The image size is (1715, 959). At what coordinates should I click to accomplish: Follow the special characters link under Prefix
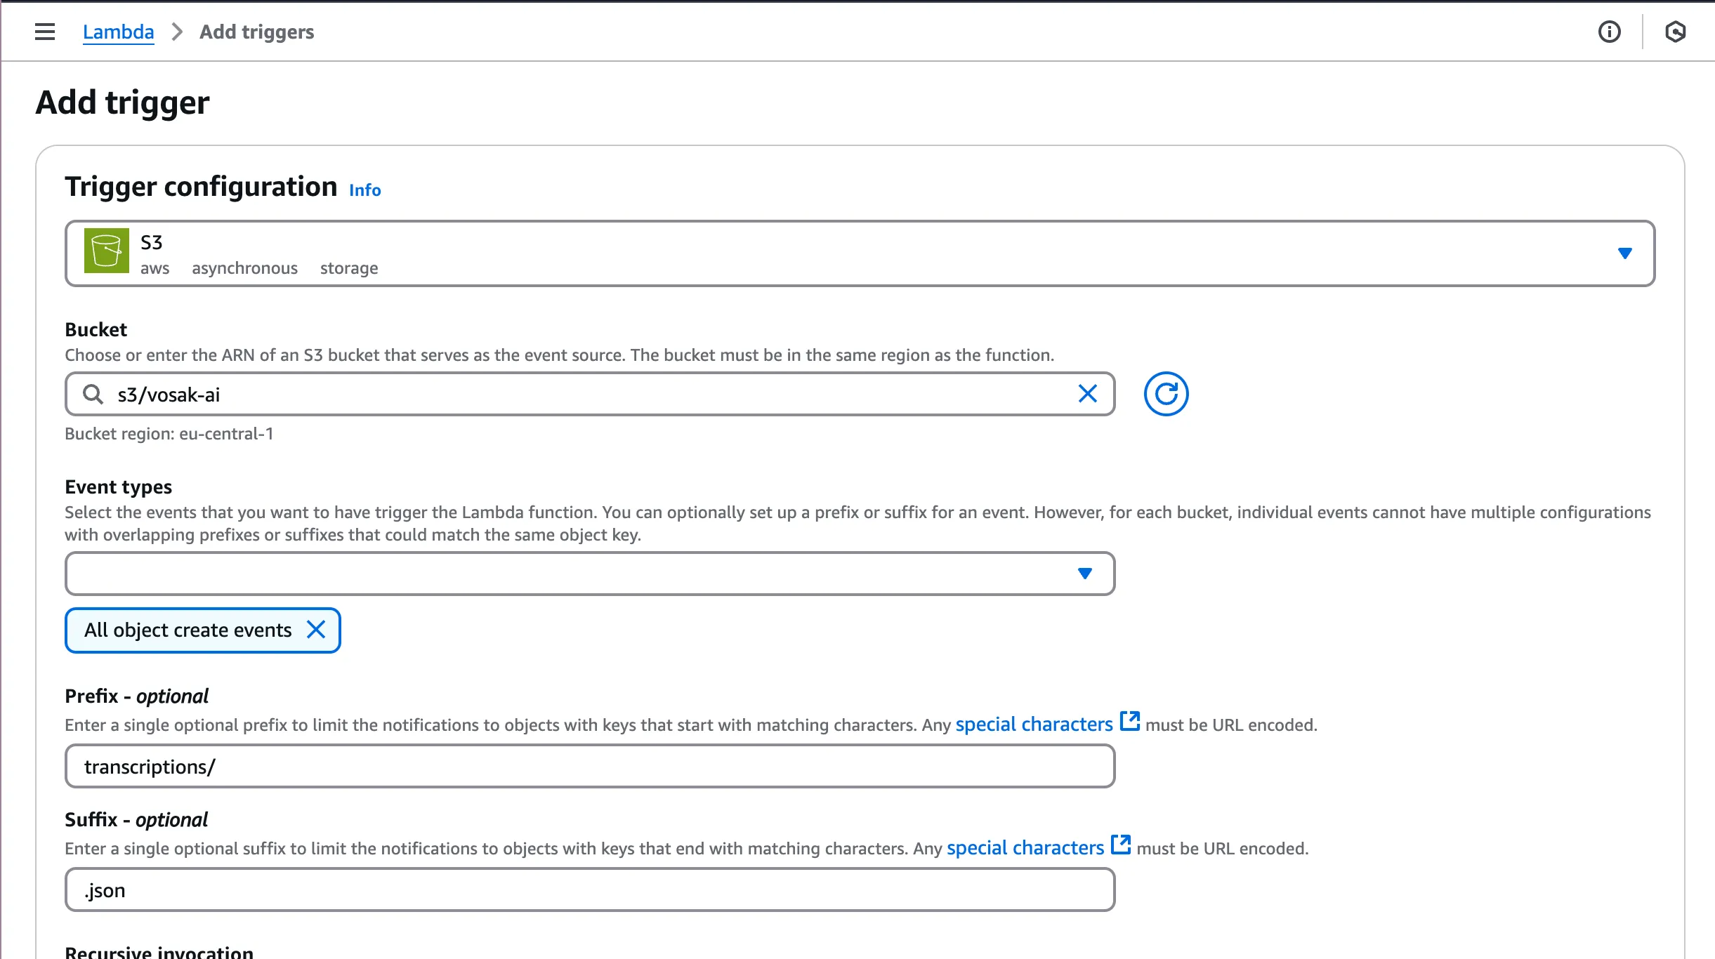coord(1032,724)
